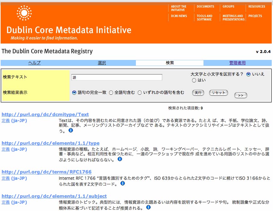Open DCMI News in header menu
273x211 pixels.
click(179, 16)
